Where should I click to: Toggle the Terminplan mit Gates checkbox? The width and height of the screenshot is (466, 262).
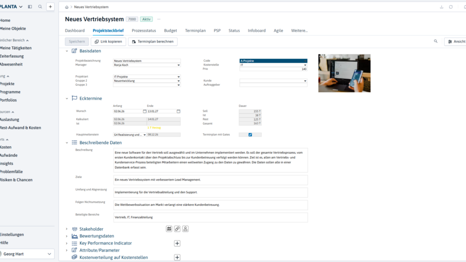pos(250,135)
